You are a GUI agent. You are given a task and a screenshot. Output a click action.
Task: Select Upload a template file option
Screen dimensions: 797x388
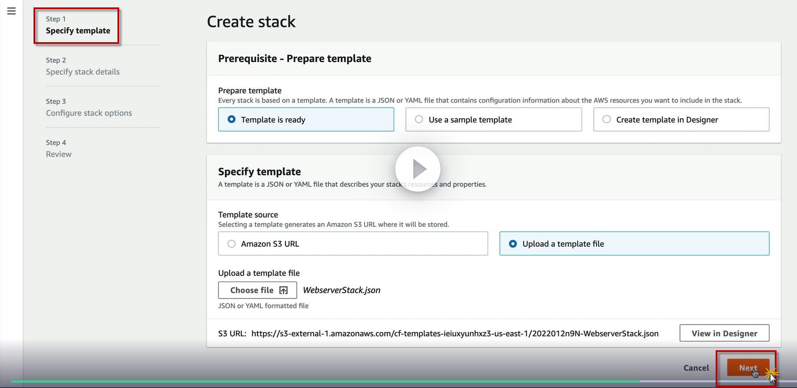tap(513, 244)
